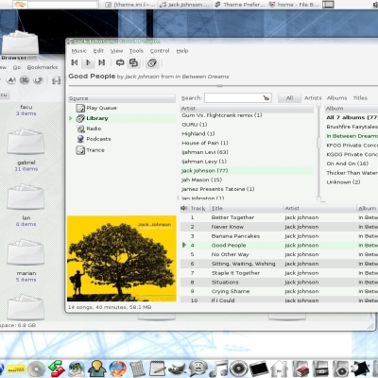
Task: Click the speaker icon column header
Action: tap(184, 208)
